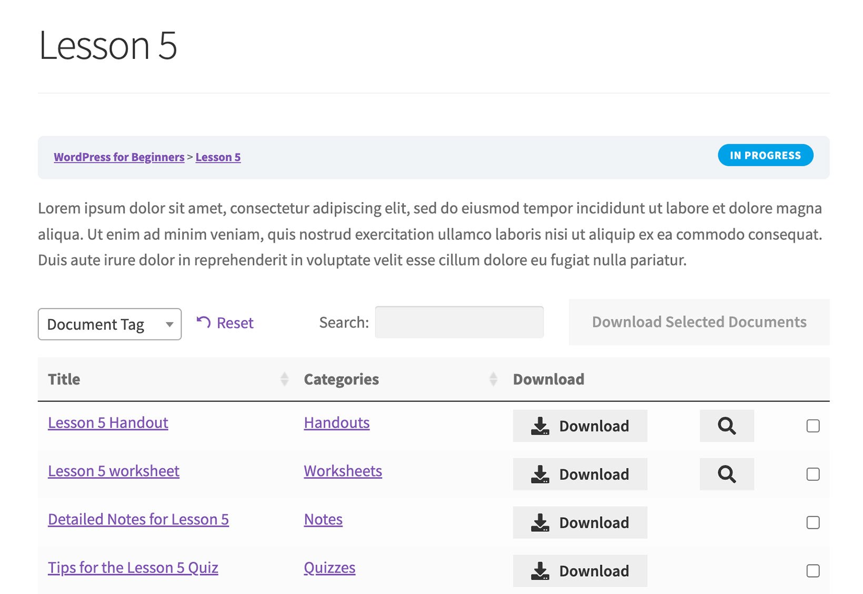Image resolution: width=863 pixels, height=594 pixels.
Task: Select the checkbox beside Detailed Notes for Lesson 5
Action: 813,522
